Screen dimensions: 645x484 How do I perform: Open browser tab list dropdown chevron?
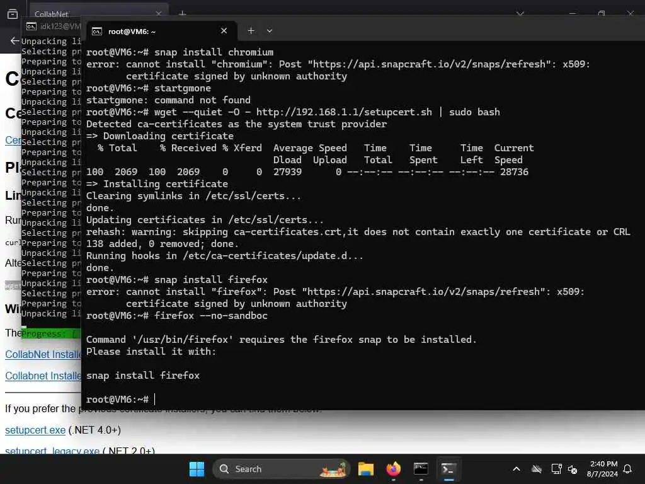520,14
